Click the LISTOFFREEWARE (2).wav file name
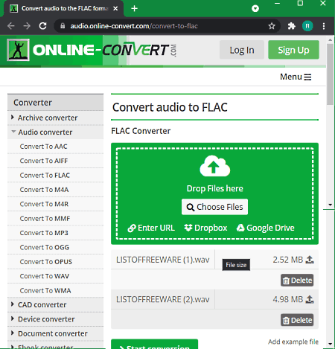Image resolution: width=335 pixels, height=349 pixels. [163, 299]
